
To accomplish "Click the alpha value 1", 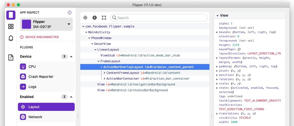I will click(x=232, y=24).
